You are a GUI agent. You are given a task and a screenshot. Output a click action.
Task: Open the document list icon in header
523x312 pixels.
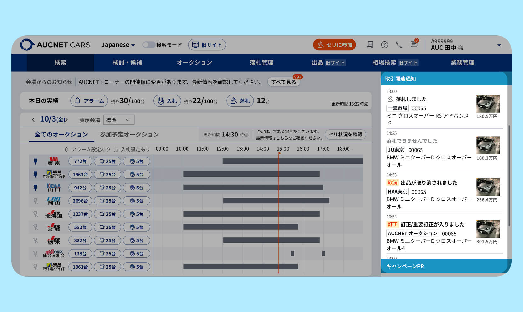[370, 45]
